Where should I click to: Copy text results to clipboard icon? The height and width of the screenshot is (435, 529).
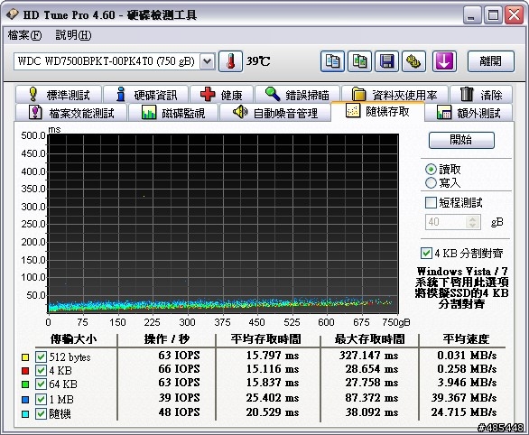(x=332, y=61)
